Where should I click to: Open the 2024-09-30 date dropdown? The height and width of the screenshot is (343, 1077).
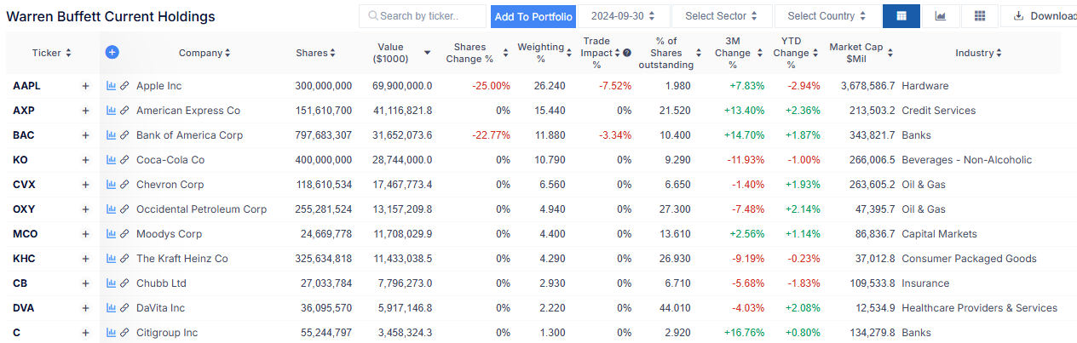coord(623,16)
